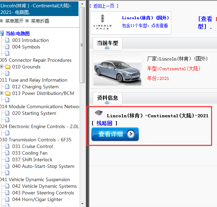Click the 010 Grounds folder icon
217x207 pixels.
pyautogui.click(x=8, y=67)
